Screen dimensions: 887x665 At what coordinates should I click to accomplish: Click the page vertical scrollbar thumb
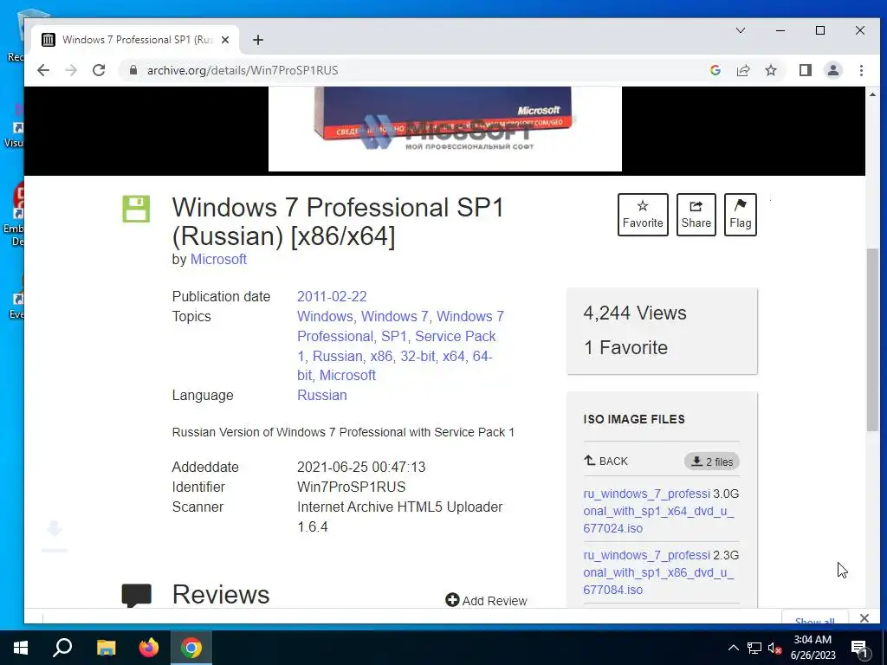tap(871, 339)
